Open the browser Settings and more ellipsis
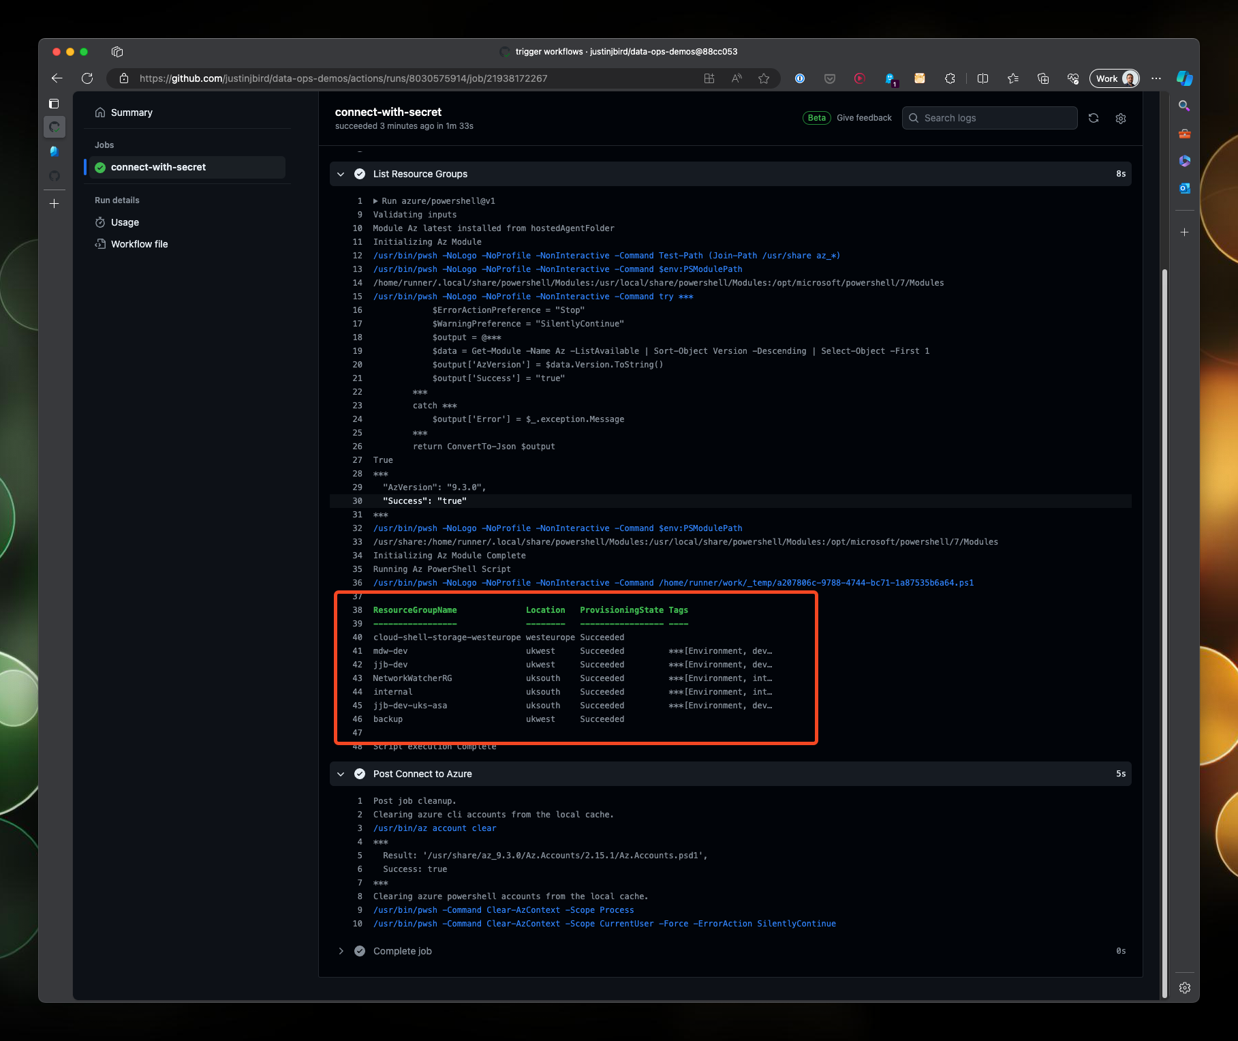1238x1041 pixels. [1156, 78]
